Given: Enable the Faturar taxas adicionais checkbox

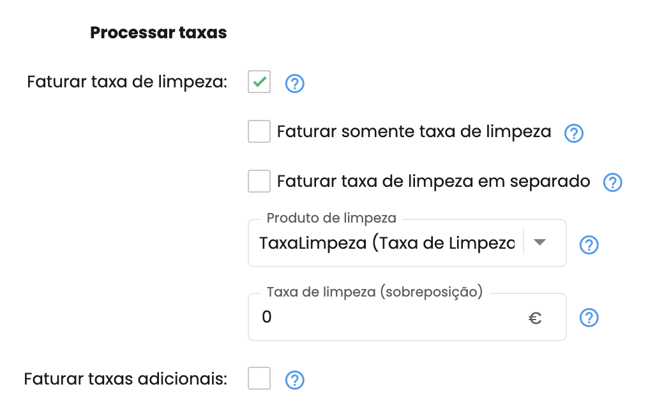Looking at the screenshot, I should click(259, 378).
